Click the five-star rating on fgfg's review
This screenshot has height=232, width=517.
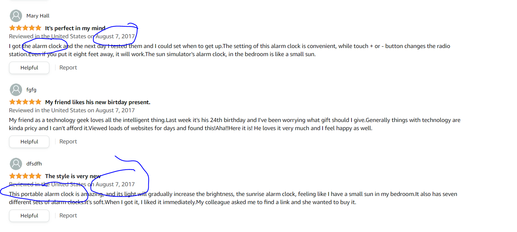click(25, 102)
